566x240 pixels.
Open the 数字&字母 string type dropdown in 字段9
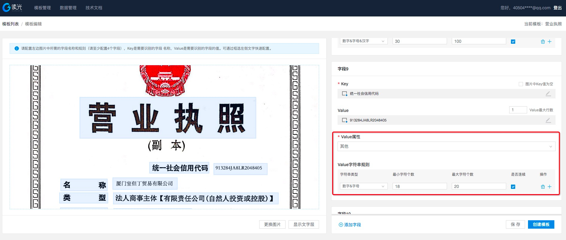pos(364,186)
